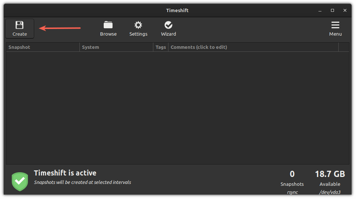Maximize the Timeshift window
This screenshot has height=199, width=356.
tap(332, 10)
